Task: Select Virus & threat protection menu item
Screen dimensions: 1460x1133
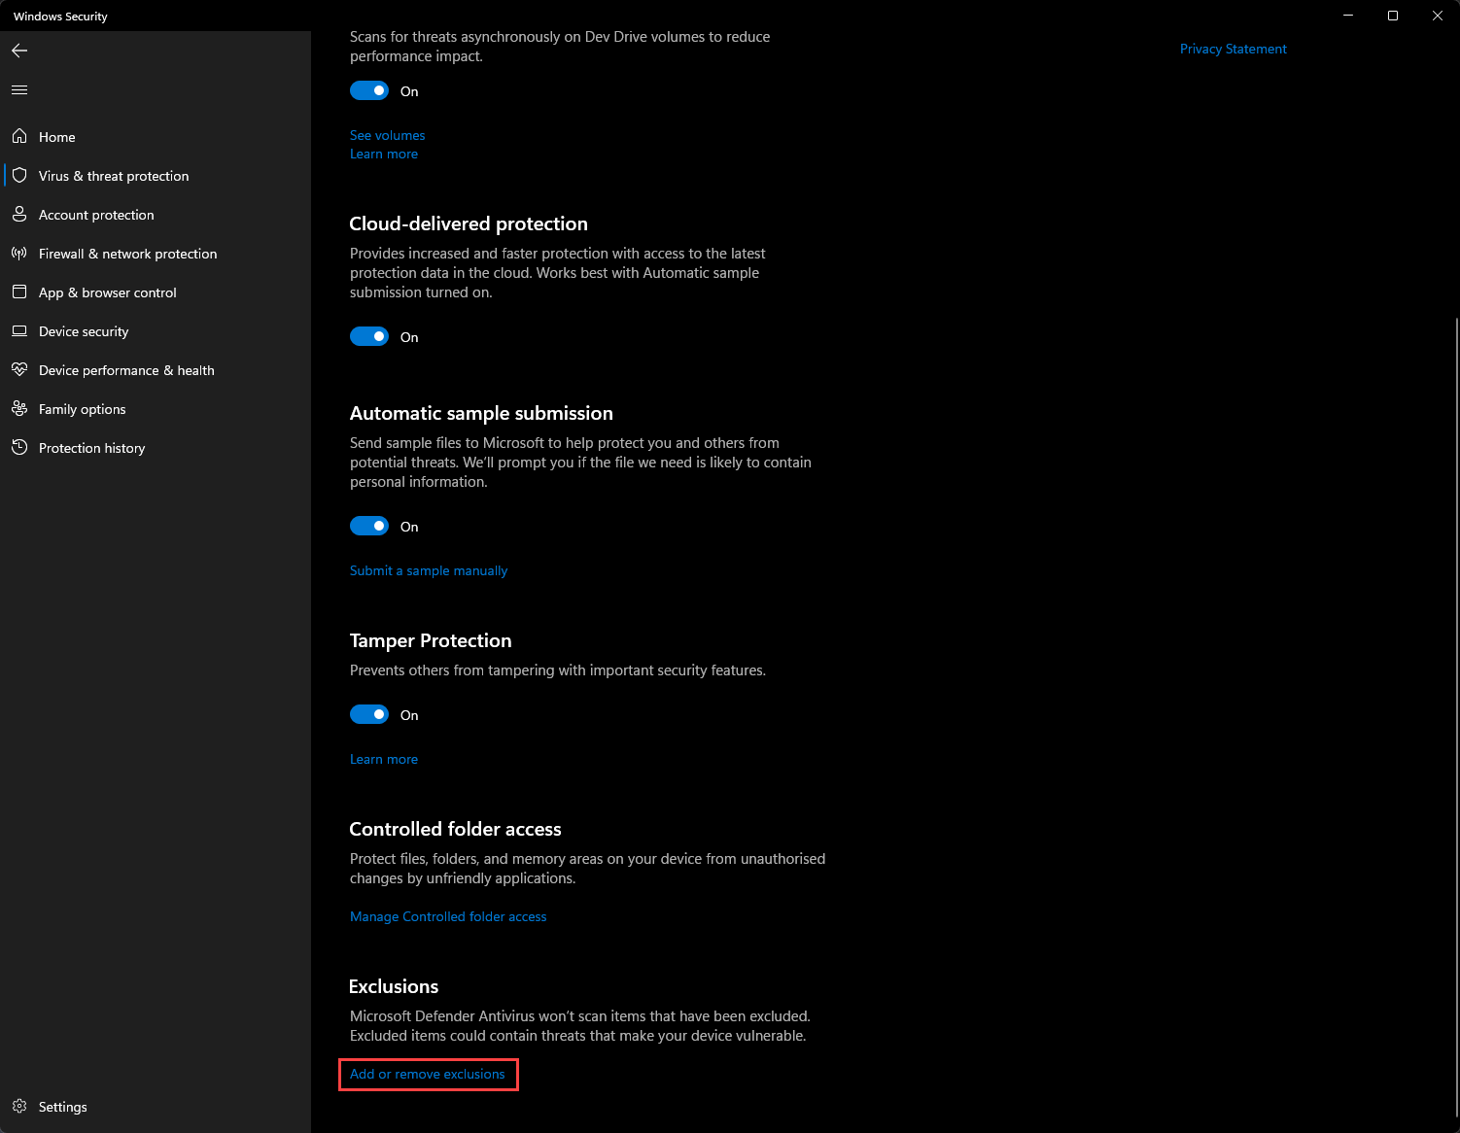Action: coord(114,176)
